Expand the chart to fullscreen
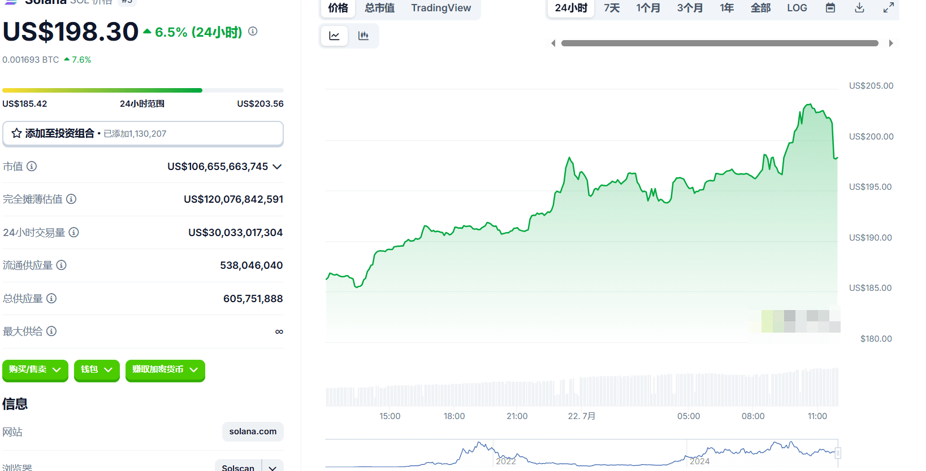This screenshot has width=926, height=471. (889, 8)
